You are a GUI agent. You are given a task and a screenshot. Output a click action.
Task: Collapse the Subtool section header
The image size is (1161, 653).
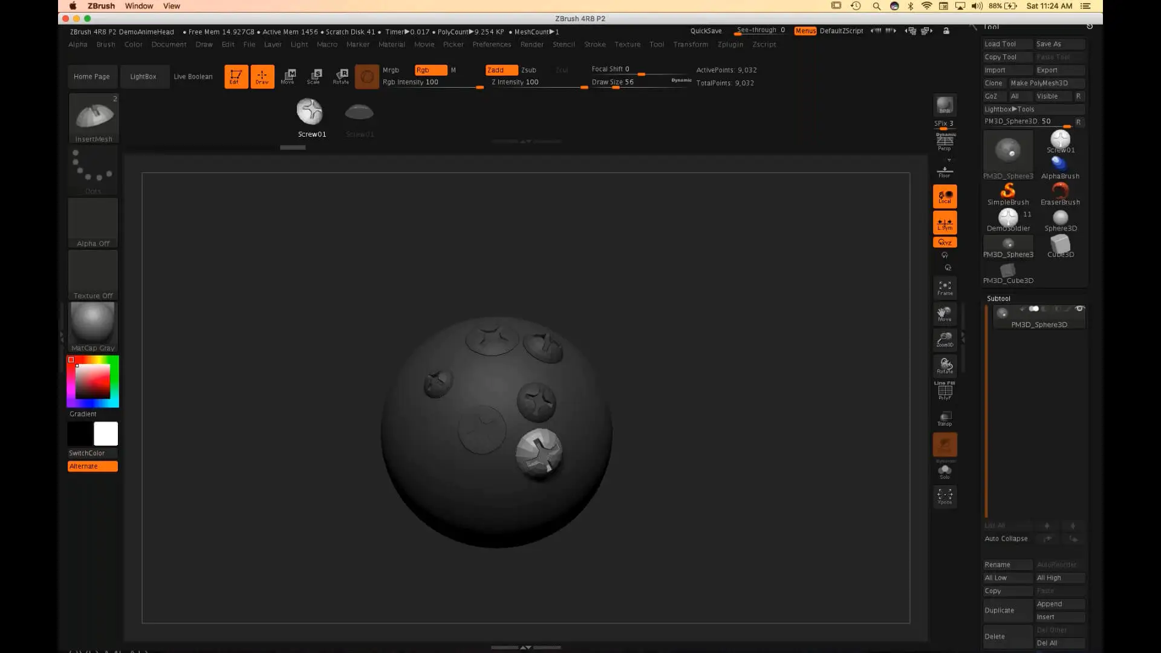coord(998,299)
